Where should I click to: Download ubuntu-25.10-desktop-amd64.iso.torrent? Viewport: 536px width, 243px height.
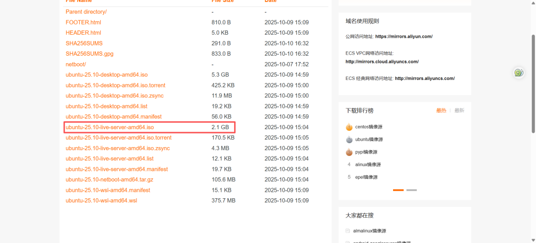(x=116, y=85)
